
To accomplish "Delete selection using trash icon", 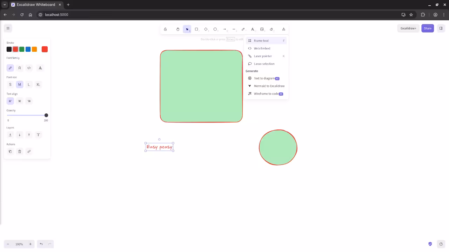I will pos(20,151).
